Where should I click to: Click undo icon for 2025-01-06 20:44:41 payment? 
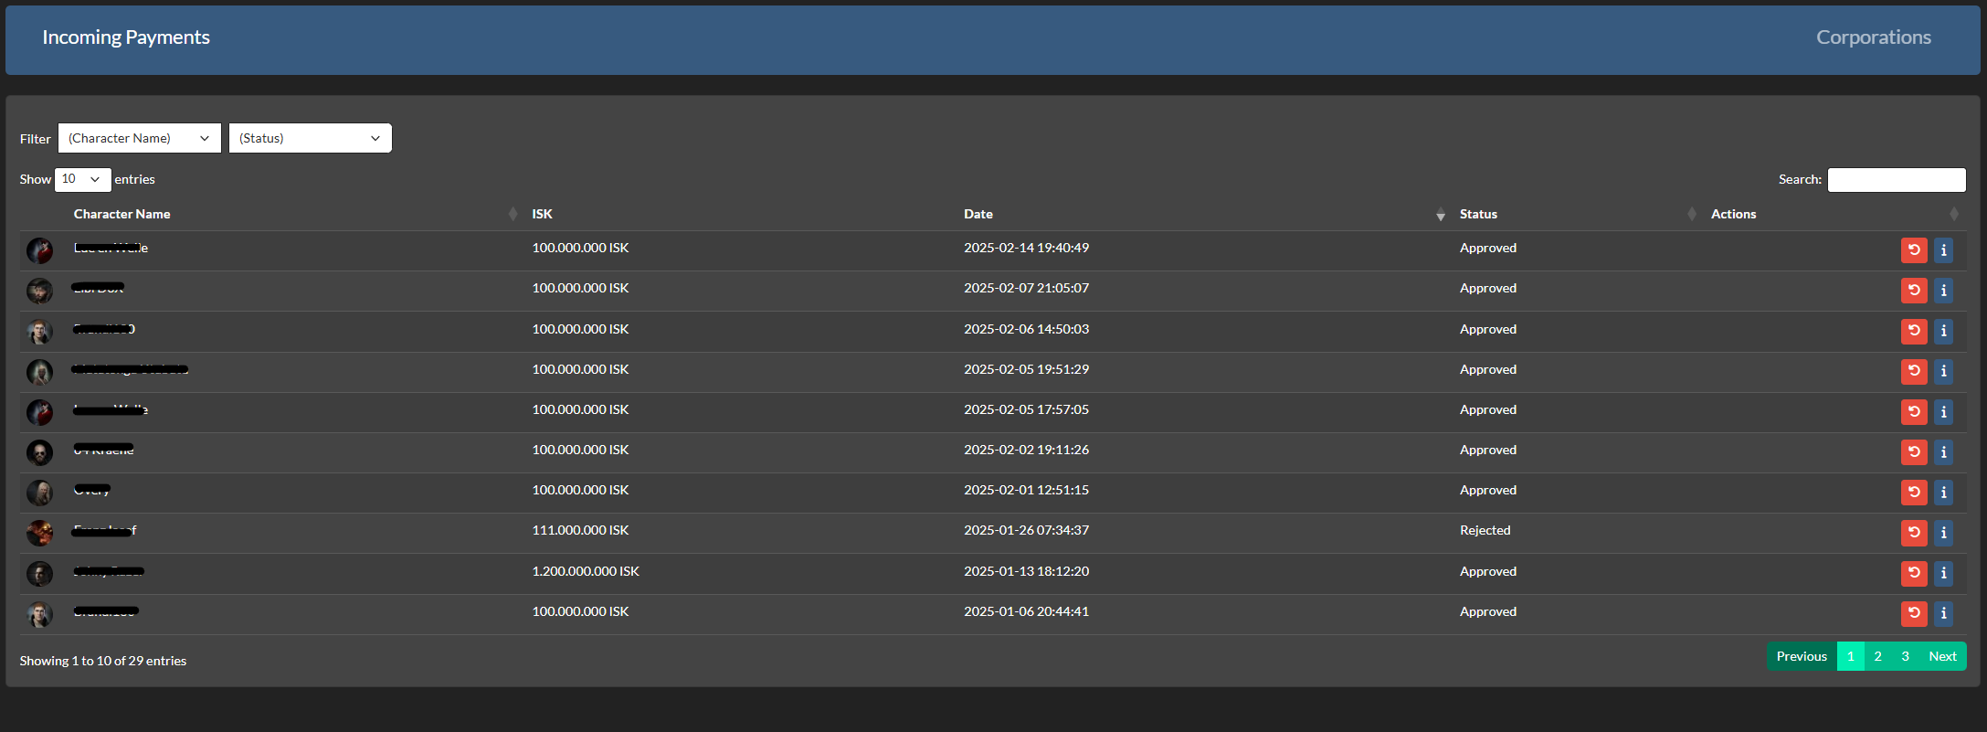(x=1914, y=613)
